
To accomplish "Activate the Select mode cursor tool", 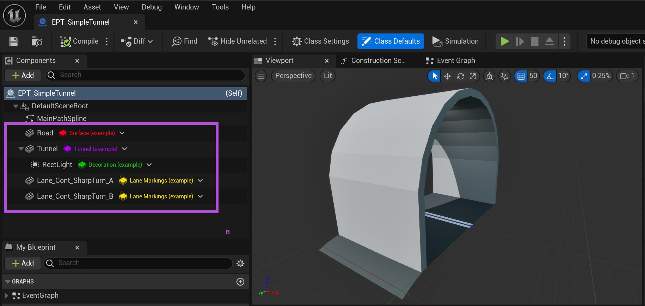I will click(x=435, y=76).
